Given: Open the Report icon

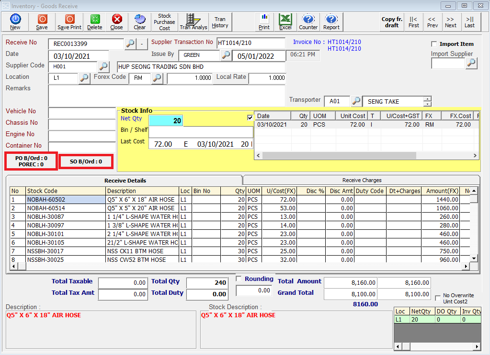Looking at the screenshot, I should [331, 22].
